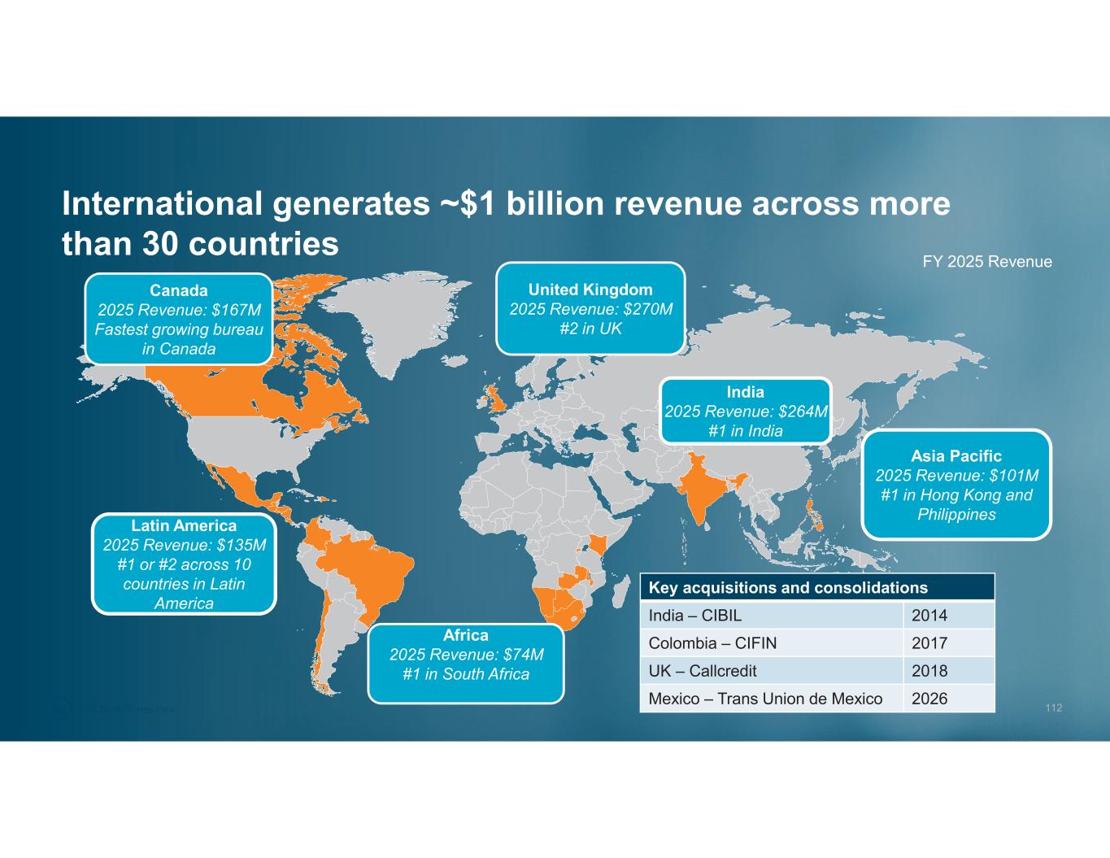Click the '2017' year cell

tap(949, 643)
